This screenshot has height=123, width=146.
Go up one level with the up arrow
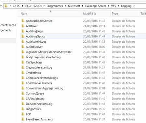coord(1,6)
